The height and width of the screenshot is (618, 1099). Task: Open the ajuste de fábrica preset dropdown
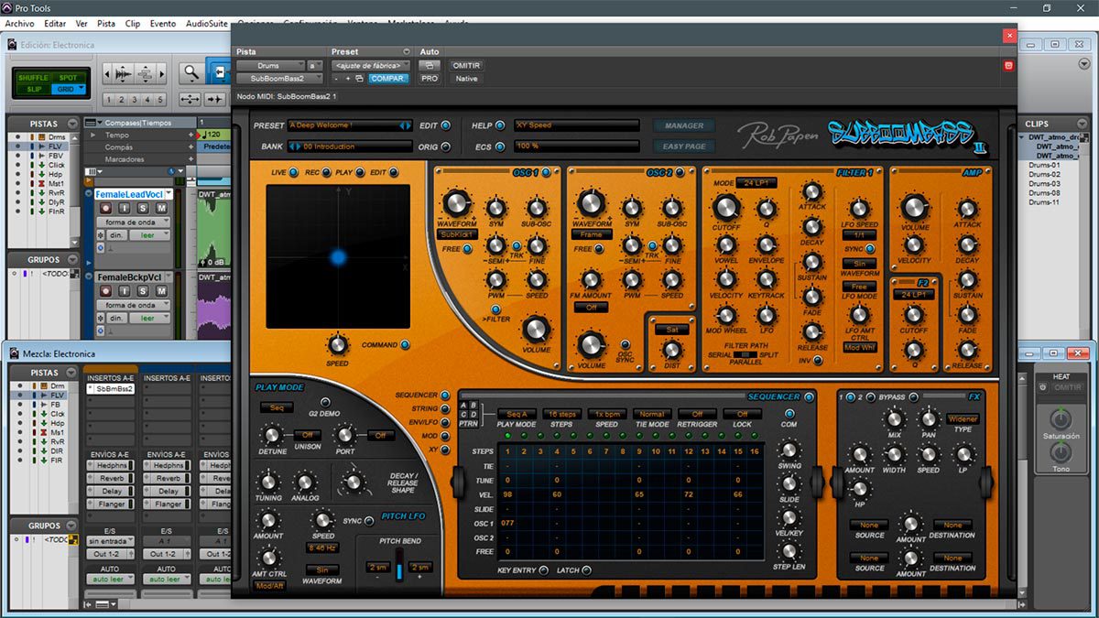[x=370, y=66]
